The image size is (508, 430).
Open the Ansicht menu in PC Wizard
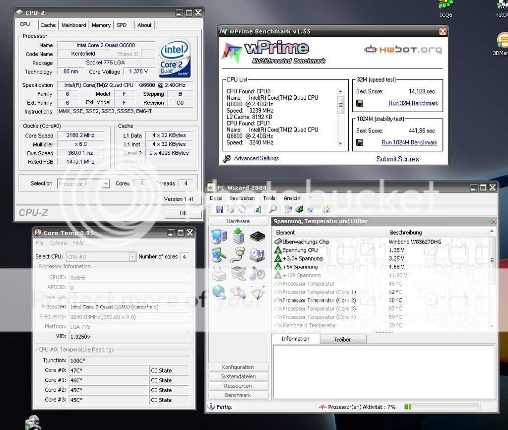point(292,198)
